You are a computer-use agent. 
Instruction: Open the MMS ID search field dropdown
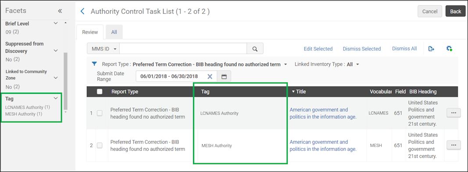[103, 49]
